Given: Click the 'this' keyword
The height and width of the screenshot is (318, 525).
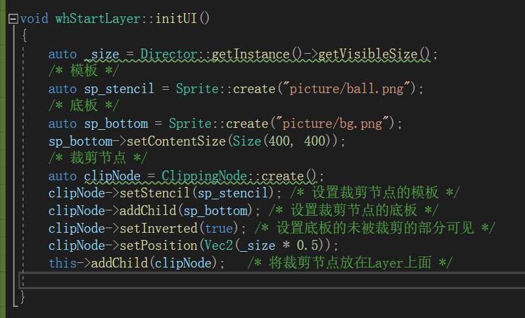Looking at the screenshot, I should [x=62, y=263].
